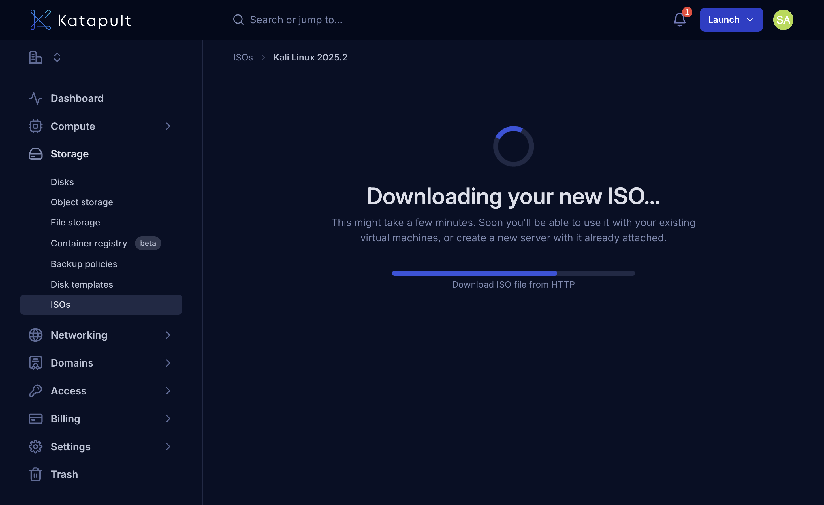The image size is (824, 505).
Task: Open Disk templates
Action: click(82, 284)
